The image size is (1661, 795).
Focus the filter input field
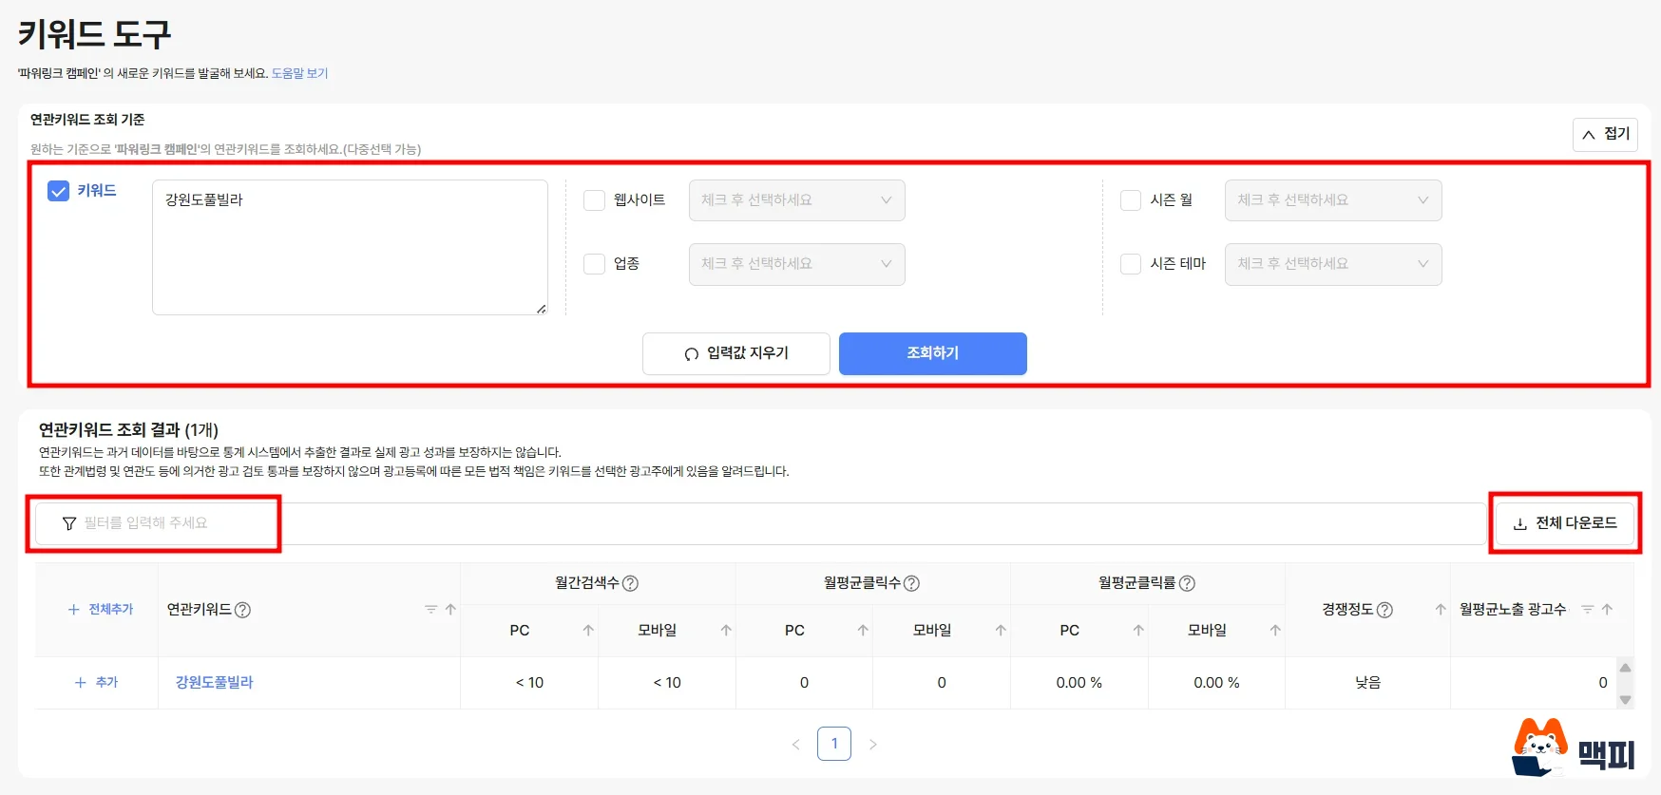760,523
